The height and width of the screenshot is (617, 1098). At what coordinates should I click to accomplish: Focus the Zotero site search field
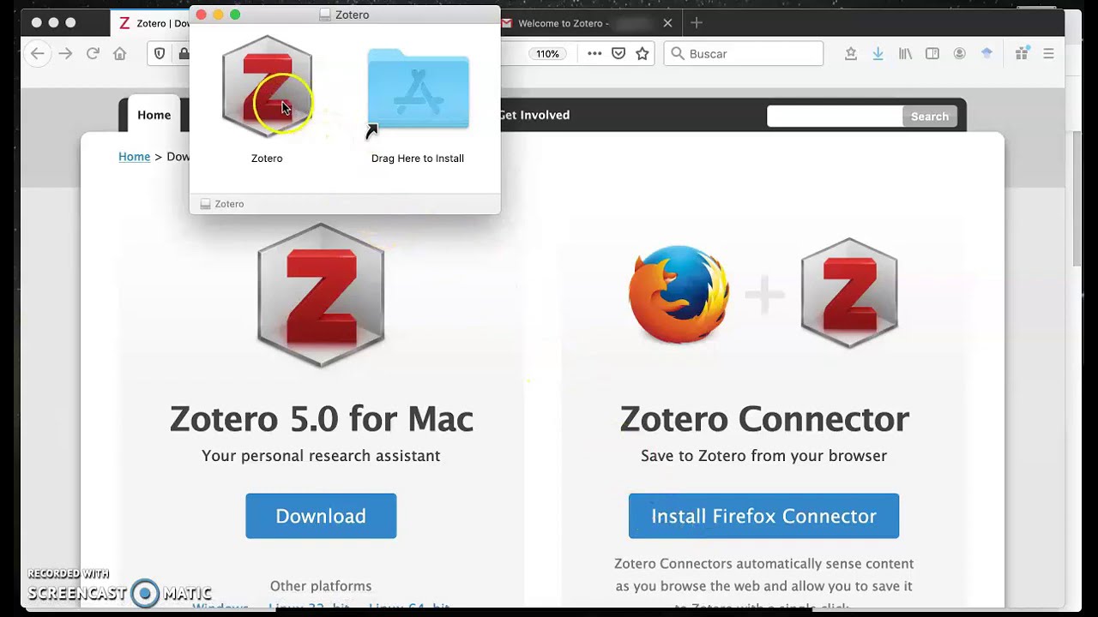(x=835, y=117)
